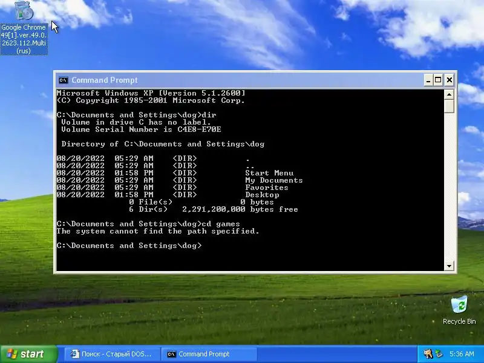This screenshot has width=484, height=363.
Task: Click the 'Microsoft Windows XP [Version 5.1.2600]' line
Action: coord(151,93)
